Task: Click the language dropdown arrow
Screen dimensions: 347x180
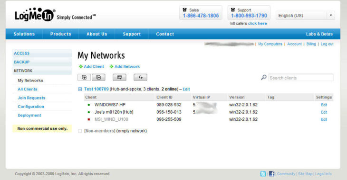Action: click(x=331, y=16)
